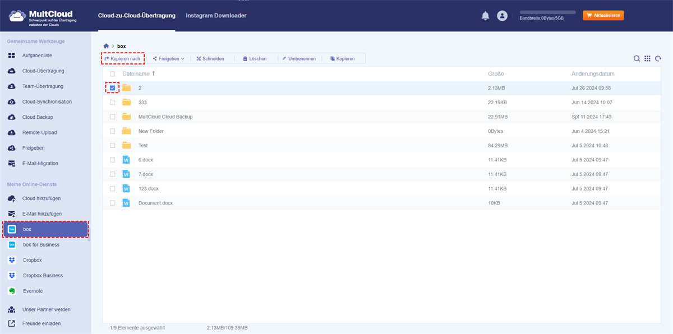Select the box cloud service
Viewport: 673px width, 334px height.
click(45, 229)
